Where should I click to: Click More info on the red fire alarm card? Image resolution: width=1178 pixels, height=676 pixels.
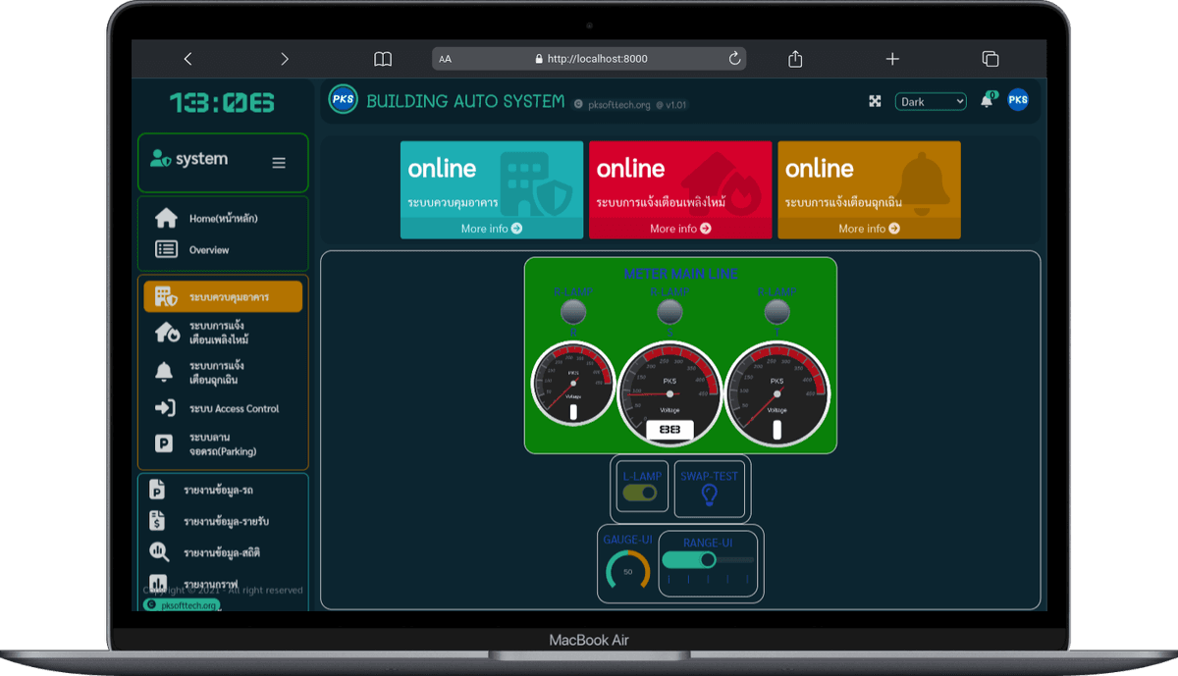680,229
